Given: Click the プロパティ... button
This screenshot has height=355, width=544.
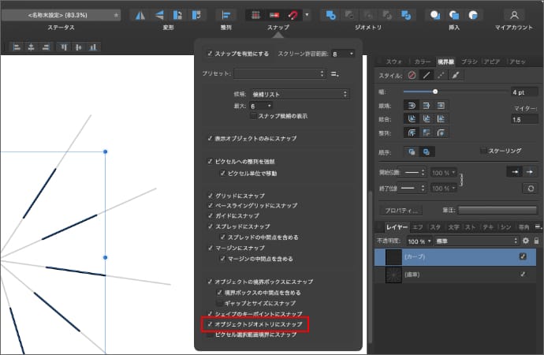Looking at the screenshot, I should (401, 211).
